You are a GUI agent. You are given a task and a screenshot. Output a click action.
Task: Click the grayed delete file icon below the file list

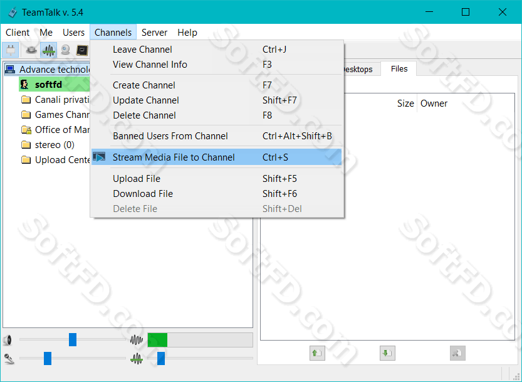457,353
